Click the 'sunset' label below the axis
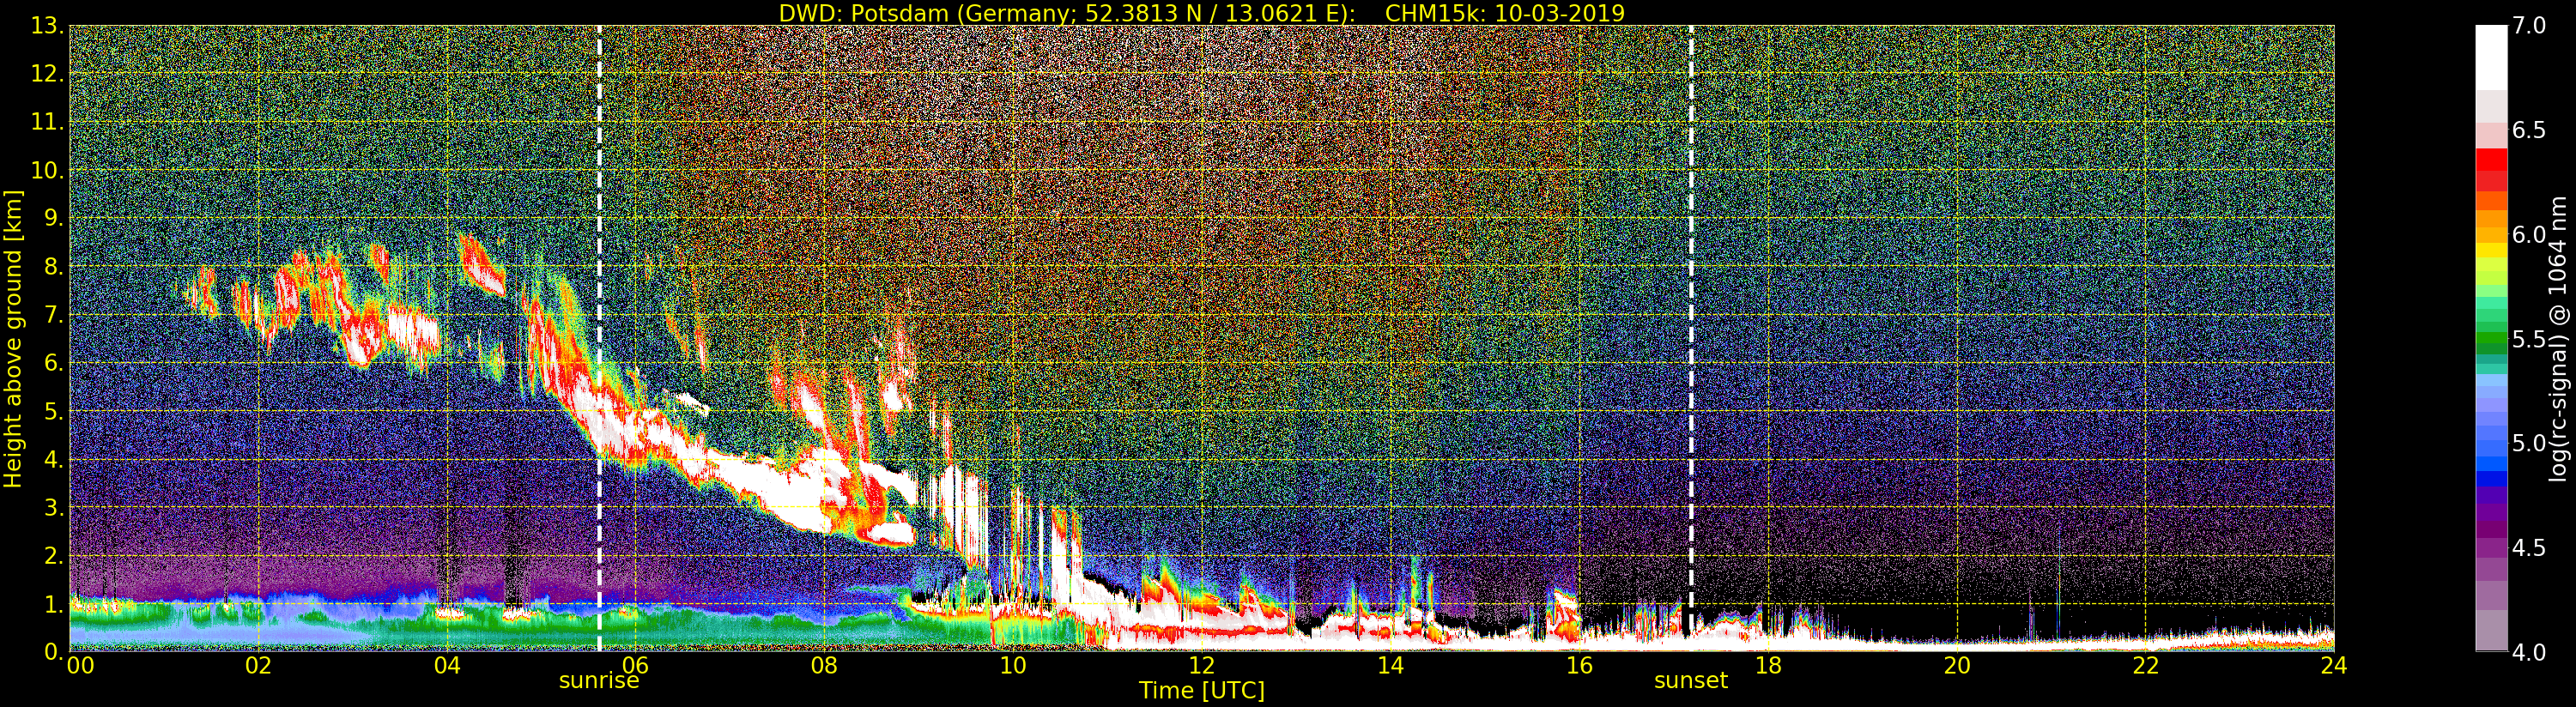Image resolution: width=2576 pixels, height=707 pixels. click(x=1691, y=680)
